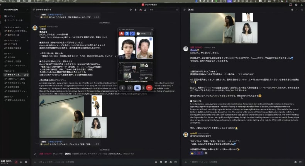Click the thumbs up reaction under ayaka's reply

[x=192, y=153]
